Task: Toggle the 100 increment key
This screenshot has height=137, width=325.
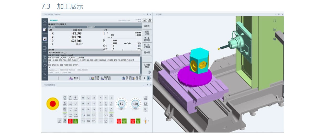Action: 76,109
